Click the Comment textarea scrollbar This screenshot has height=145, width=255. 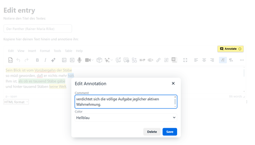(x=175, y=102)
